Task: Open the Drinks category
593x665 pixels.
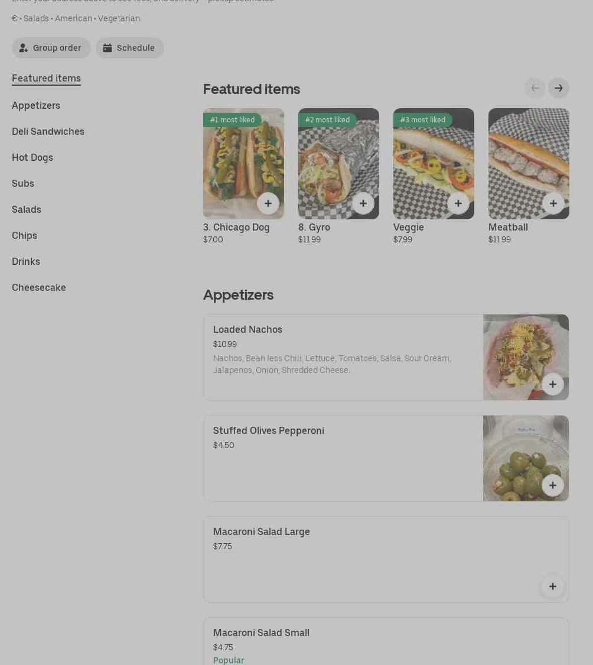Action: tap(26, 262)
